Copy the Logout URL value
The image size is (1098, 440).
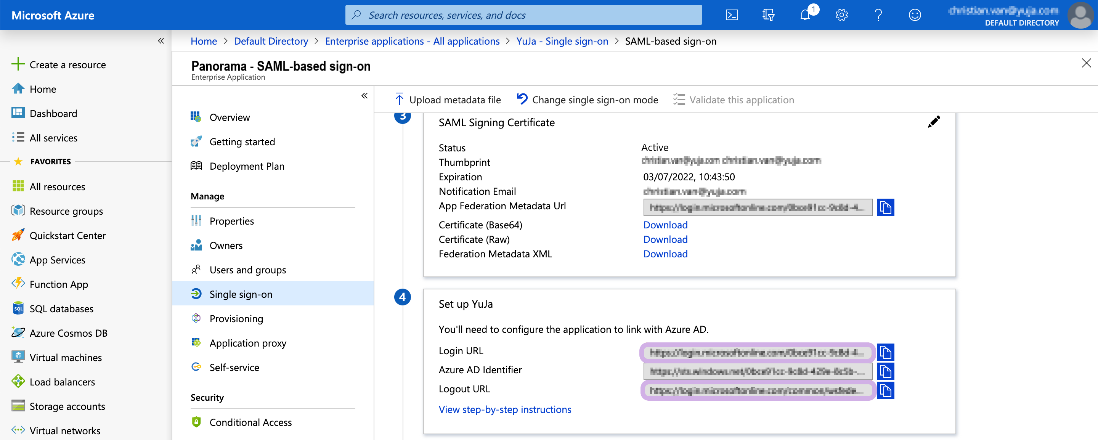click(885, 390)
